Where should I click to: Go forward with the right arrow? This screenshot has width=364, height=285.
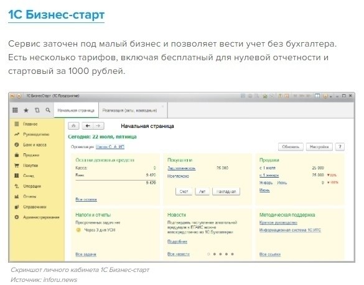pos(98,126)
